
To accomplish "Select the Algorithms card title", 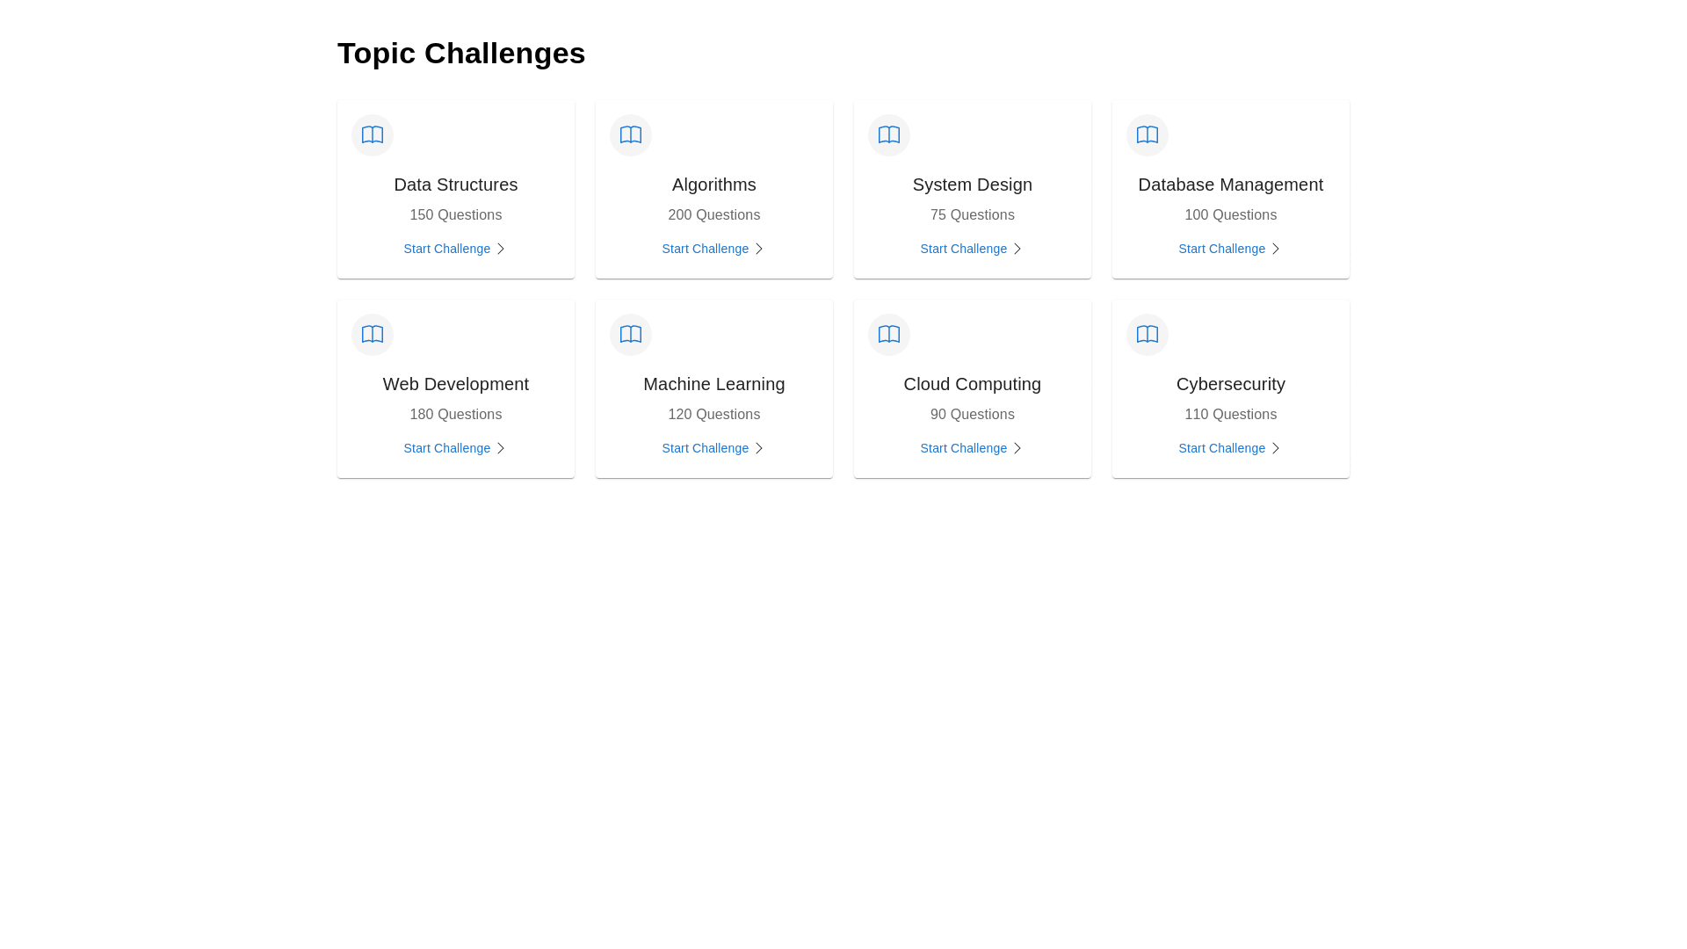I will click(x=713, y=185).
